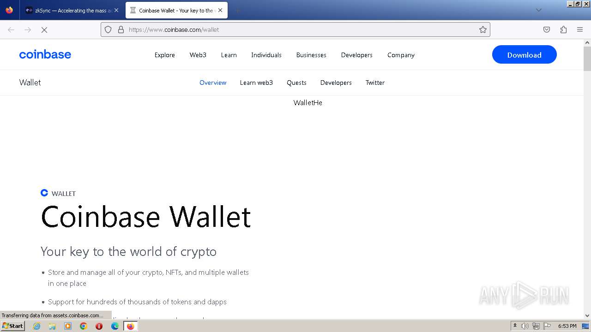591x332 pixels.
Task: Open the Extensions puzzle icon
Action: point(563,30)
